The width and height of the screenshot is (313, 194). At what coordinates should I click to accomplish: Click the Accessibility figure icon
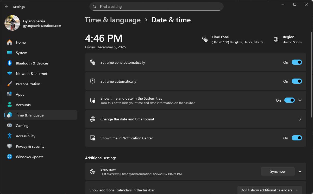click(10, 136)
